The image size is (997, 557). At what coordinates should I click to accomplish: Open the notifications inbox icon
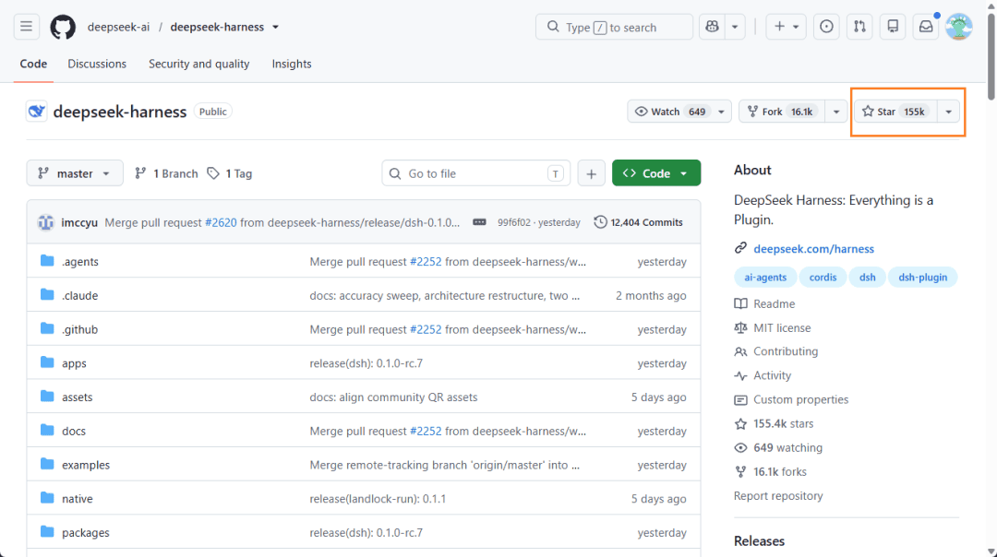(x=926, y=27)
